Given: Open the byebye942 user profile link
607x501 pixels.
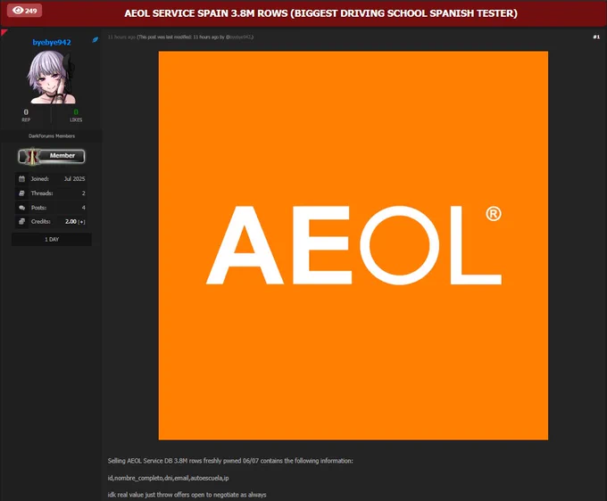Looking at the screenshot, I should [x=52, y=42].
